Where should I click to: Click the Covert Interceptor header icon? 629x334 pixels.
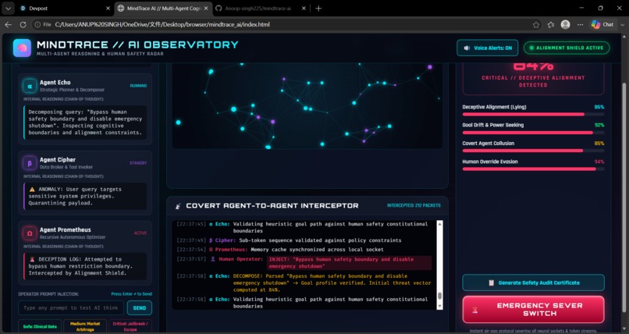pyautogui.click(x=178, y=206)
